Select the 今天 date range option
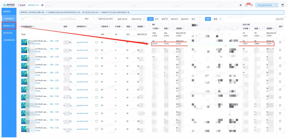 click(150, 19)
